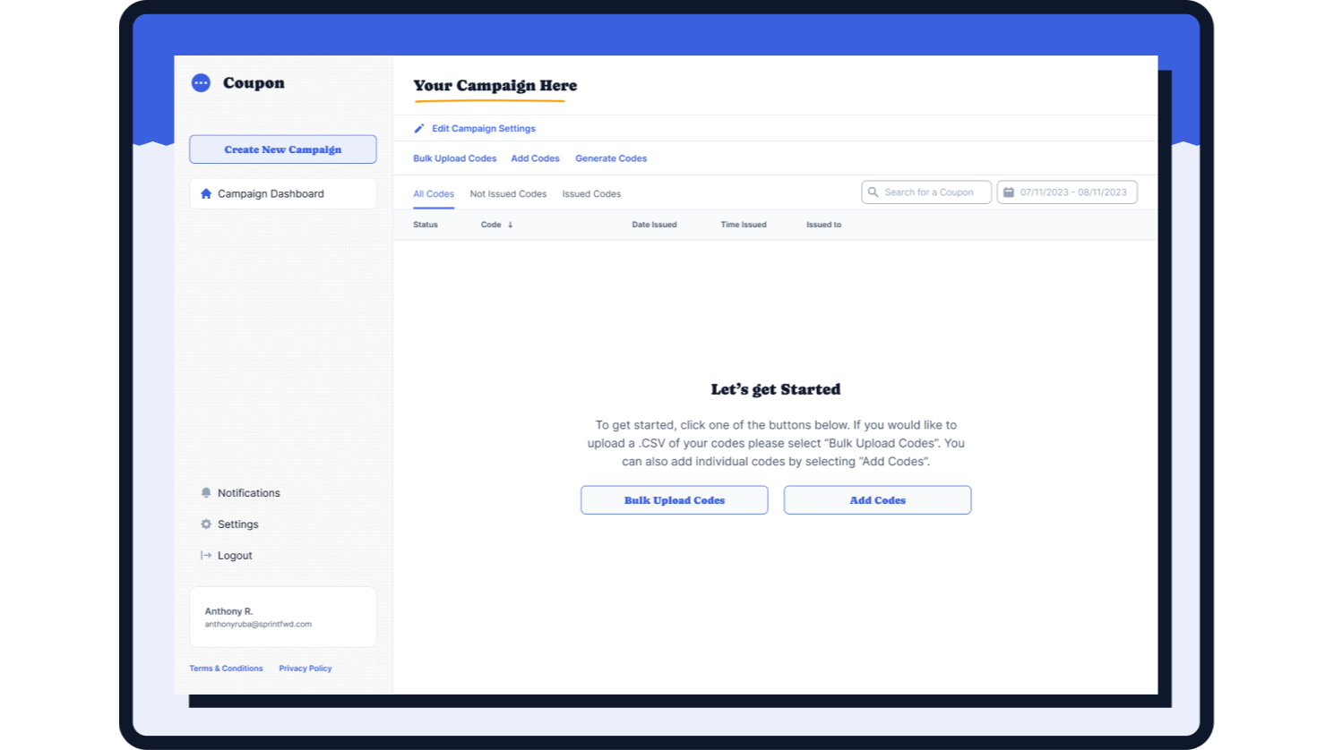Click the home icon beside Campaign Dashboard
The width and height of the screenshot is (1334, 750).
[x=206, y=193]
